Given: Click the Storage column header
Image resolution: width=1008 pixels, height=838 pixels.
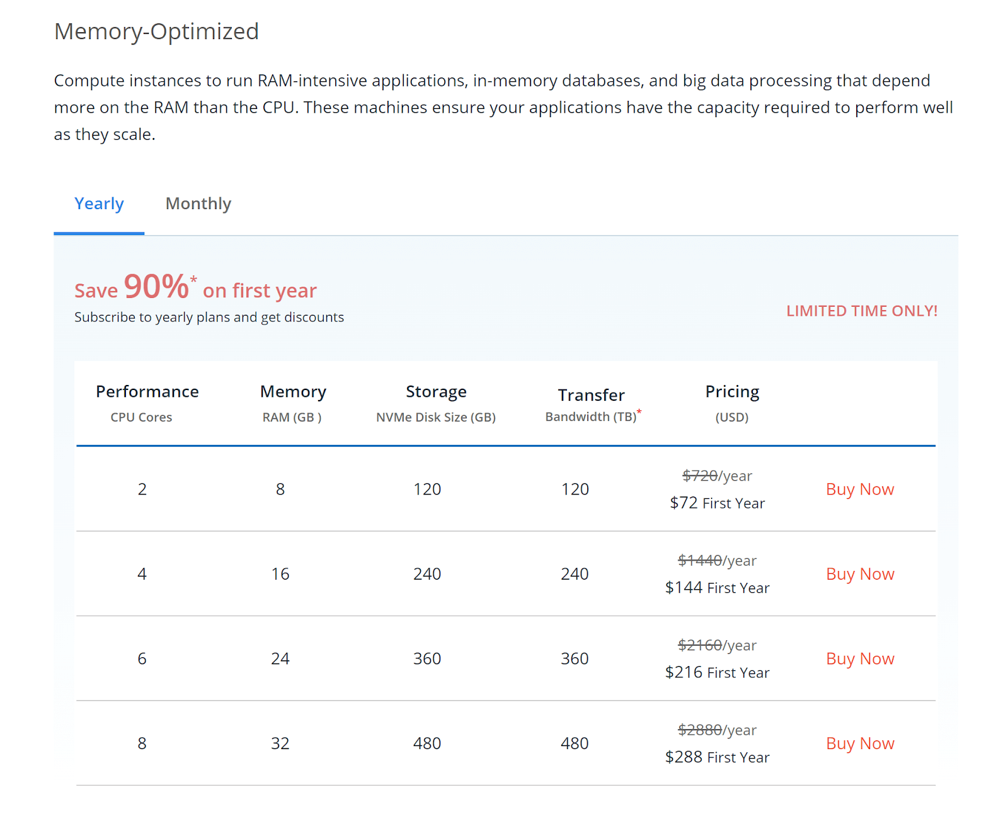Looking at the screenshot, I should coord(436,392).
